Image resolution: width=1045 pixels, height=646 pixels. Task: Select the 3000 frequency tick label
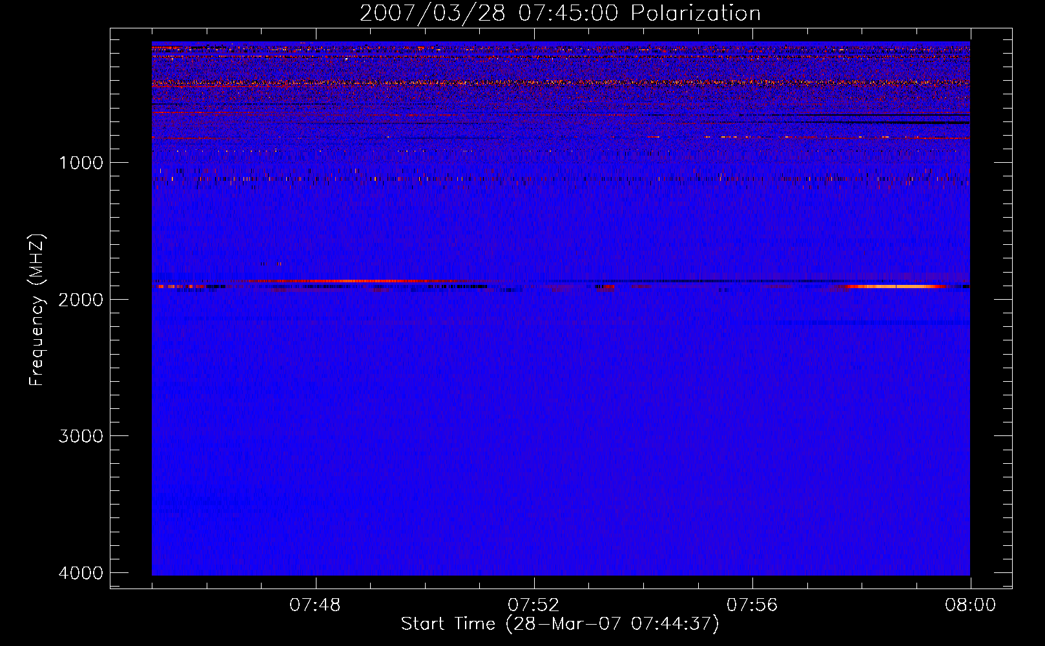pyautogui.click(x=81, y=436)
